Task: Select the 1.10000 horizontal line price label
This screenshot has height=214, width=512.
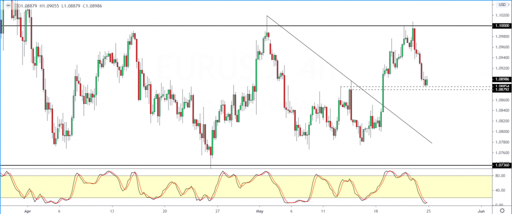Action: [501, 25]
